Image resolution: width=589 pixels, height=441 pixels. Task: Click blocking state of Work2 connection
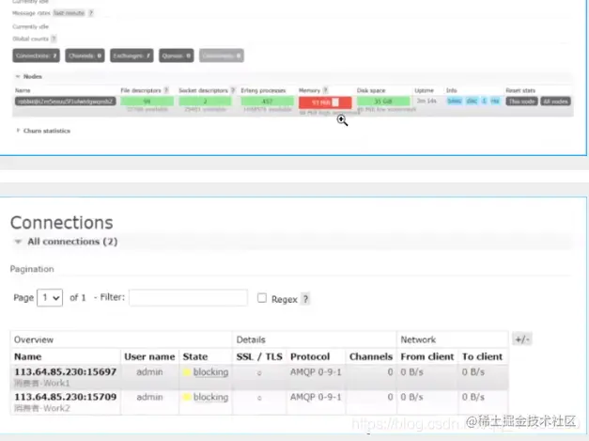click(x=210, y=398)
